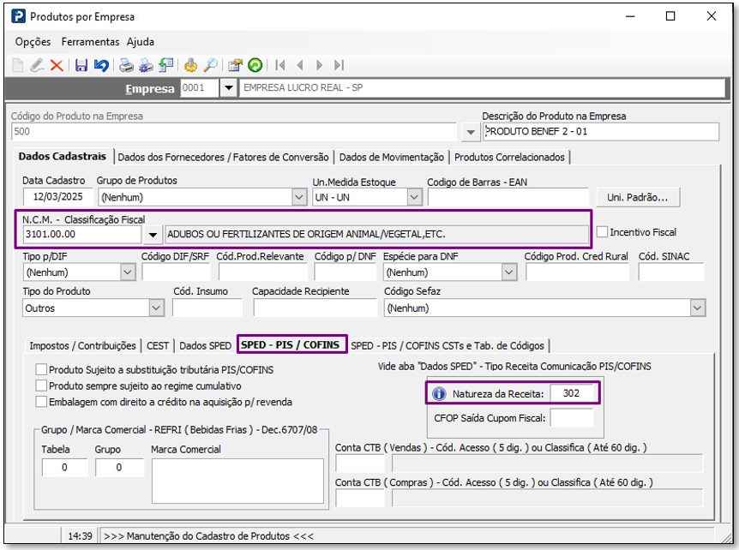The width and height of the screenshot is (739, 550).
Task: Click the Uni. Padrão button
Action: 637,197
